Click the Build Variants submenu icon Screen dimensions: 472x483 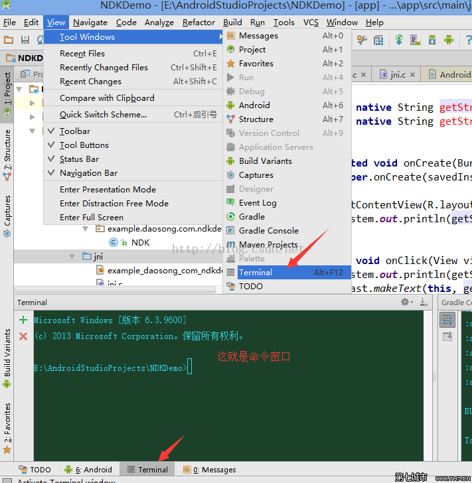[230, 161]
